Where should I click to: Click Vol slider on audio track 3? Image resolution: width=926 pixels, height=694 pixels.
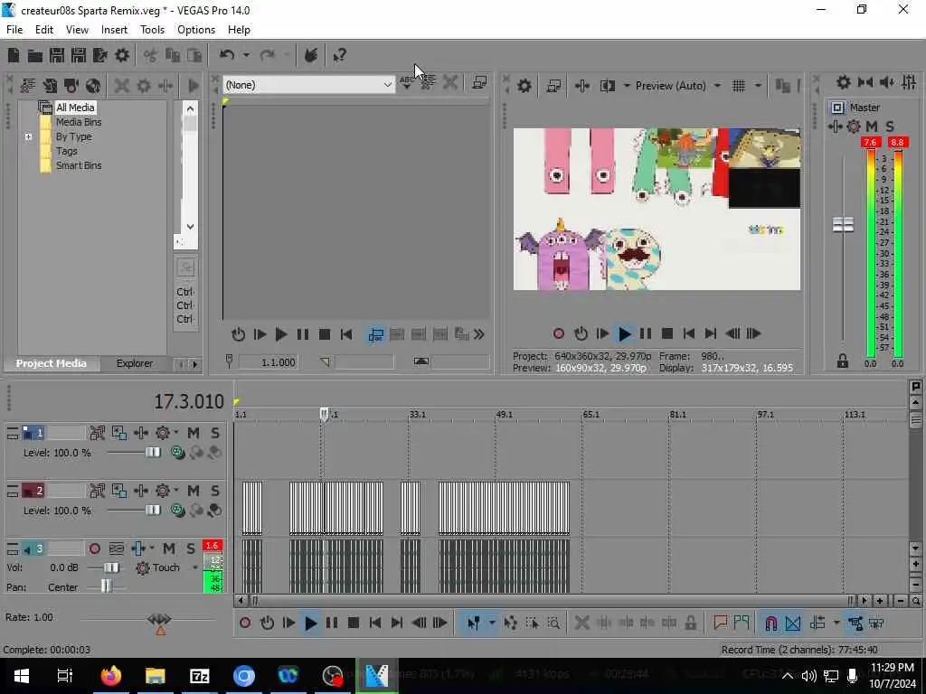pos(111,567)
